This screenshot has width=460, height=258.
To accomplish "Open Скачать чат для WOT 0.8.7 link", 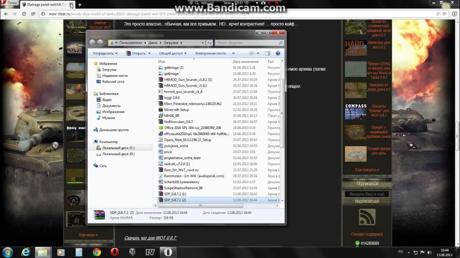I will [151, 238].
